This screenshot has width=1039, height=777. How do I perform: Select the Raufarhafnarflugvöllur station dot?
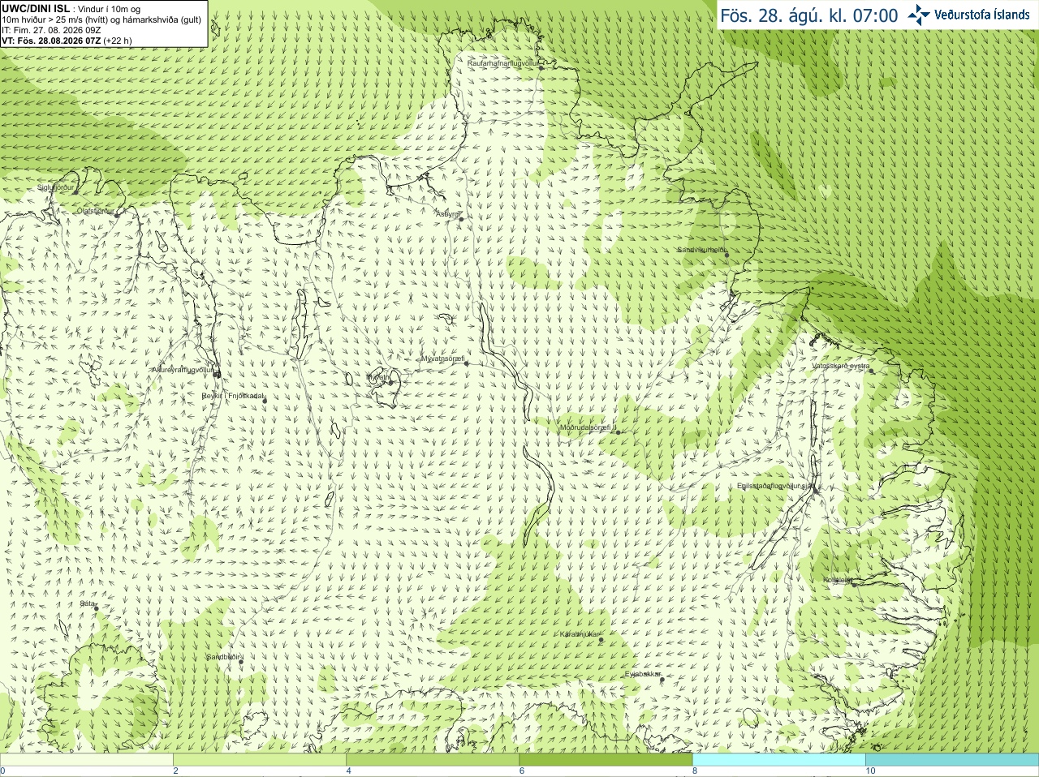coord(541,67)
